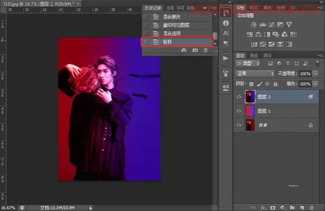Filter for adjustment layers icon
Image resolution: width=325 pixels, height=211 pixels.
click(279, 64)
